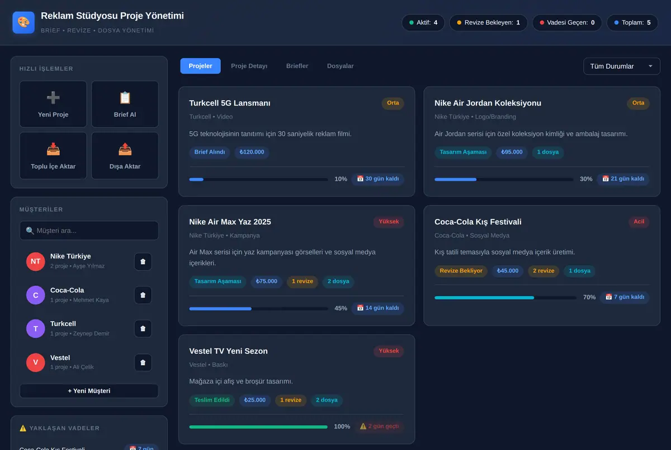Click the outbox icon for Dışa Aktar
Image resolution: width=671 pixels, height=450 pixels.
[125, 150]
